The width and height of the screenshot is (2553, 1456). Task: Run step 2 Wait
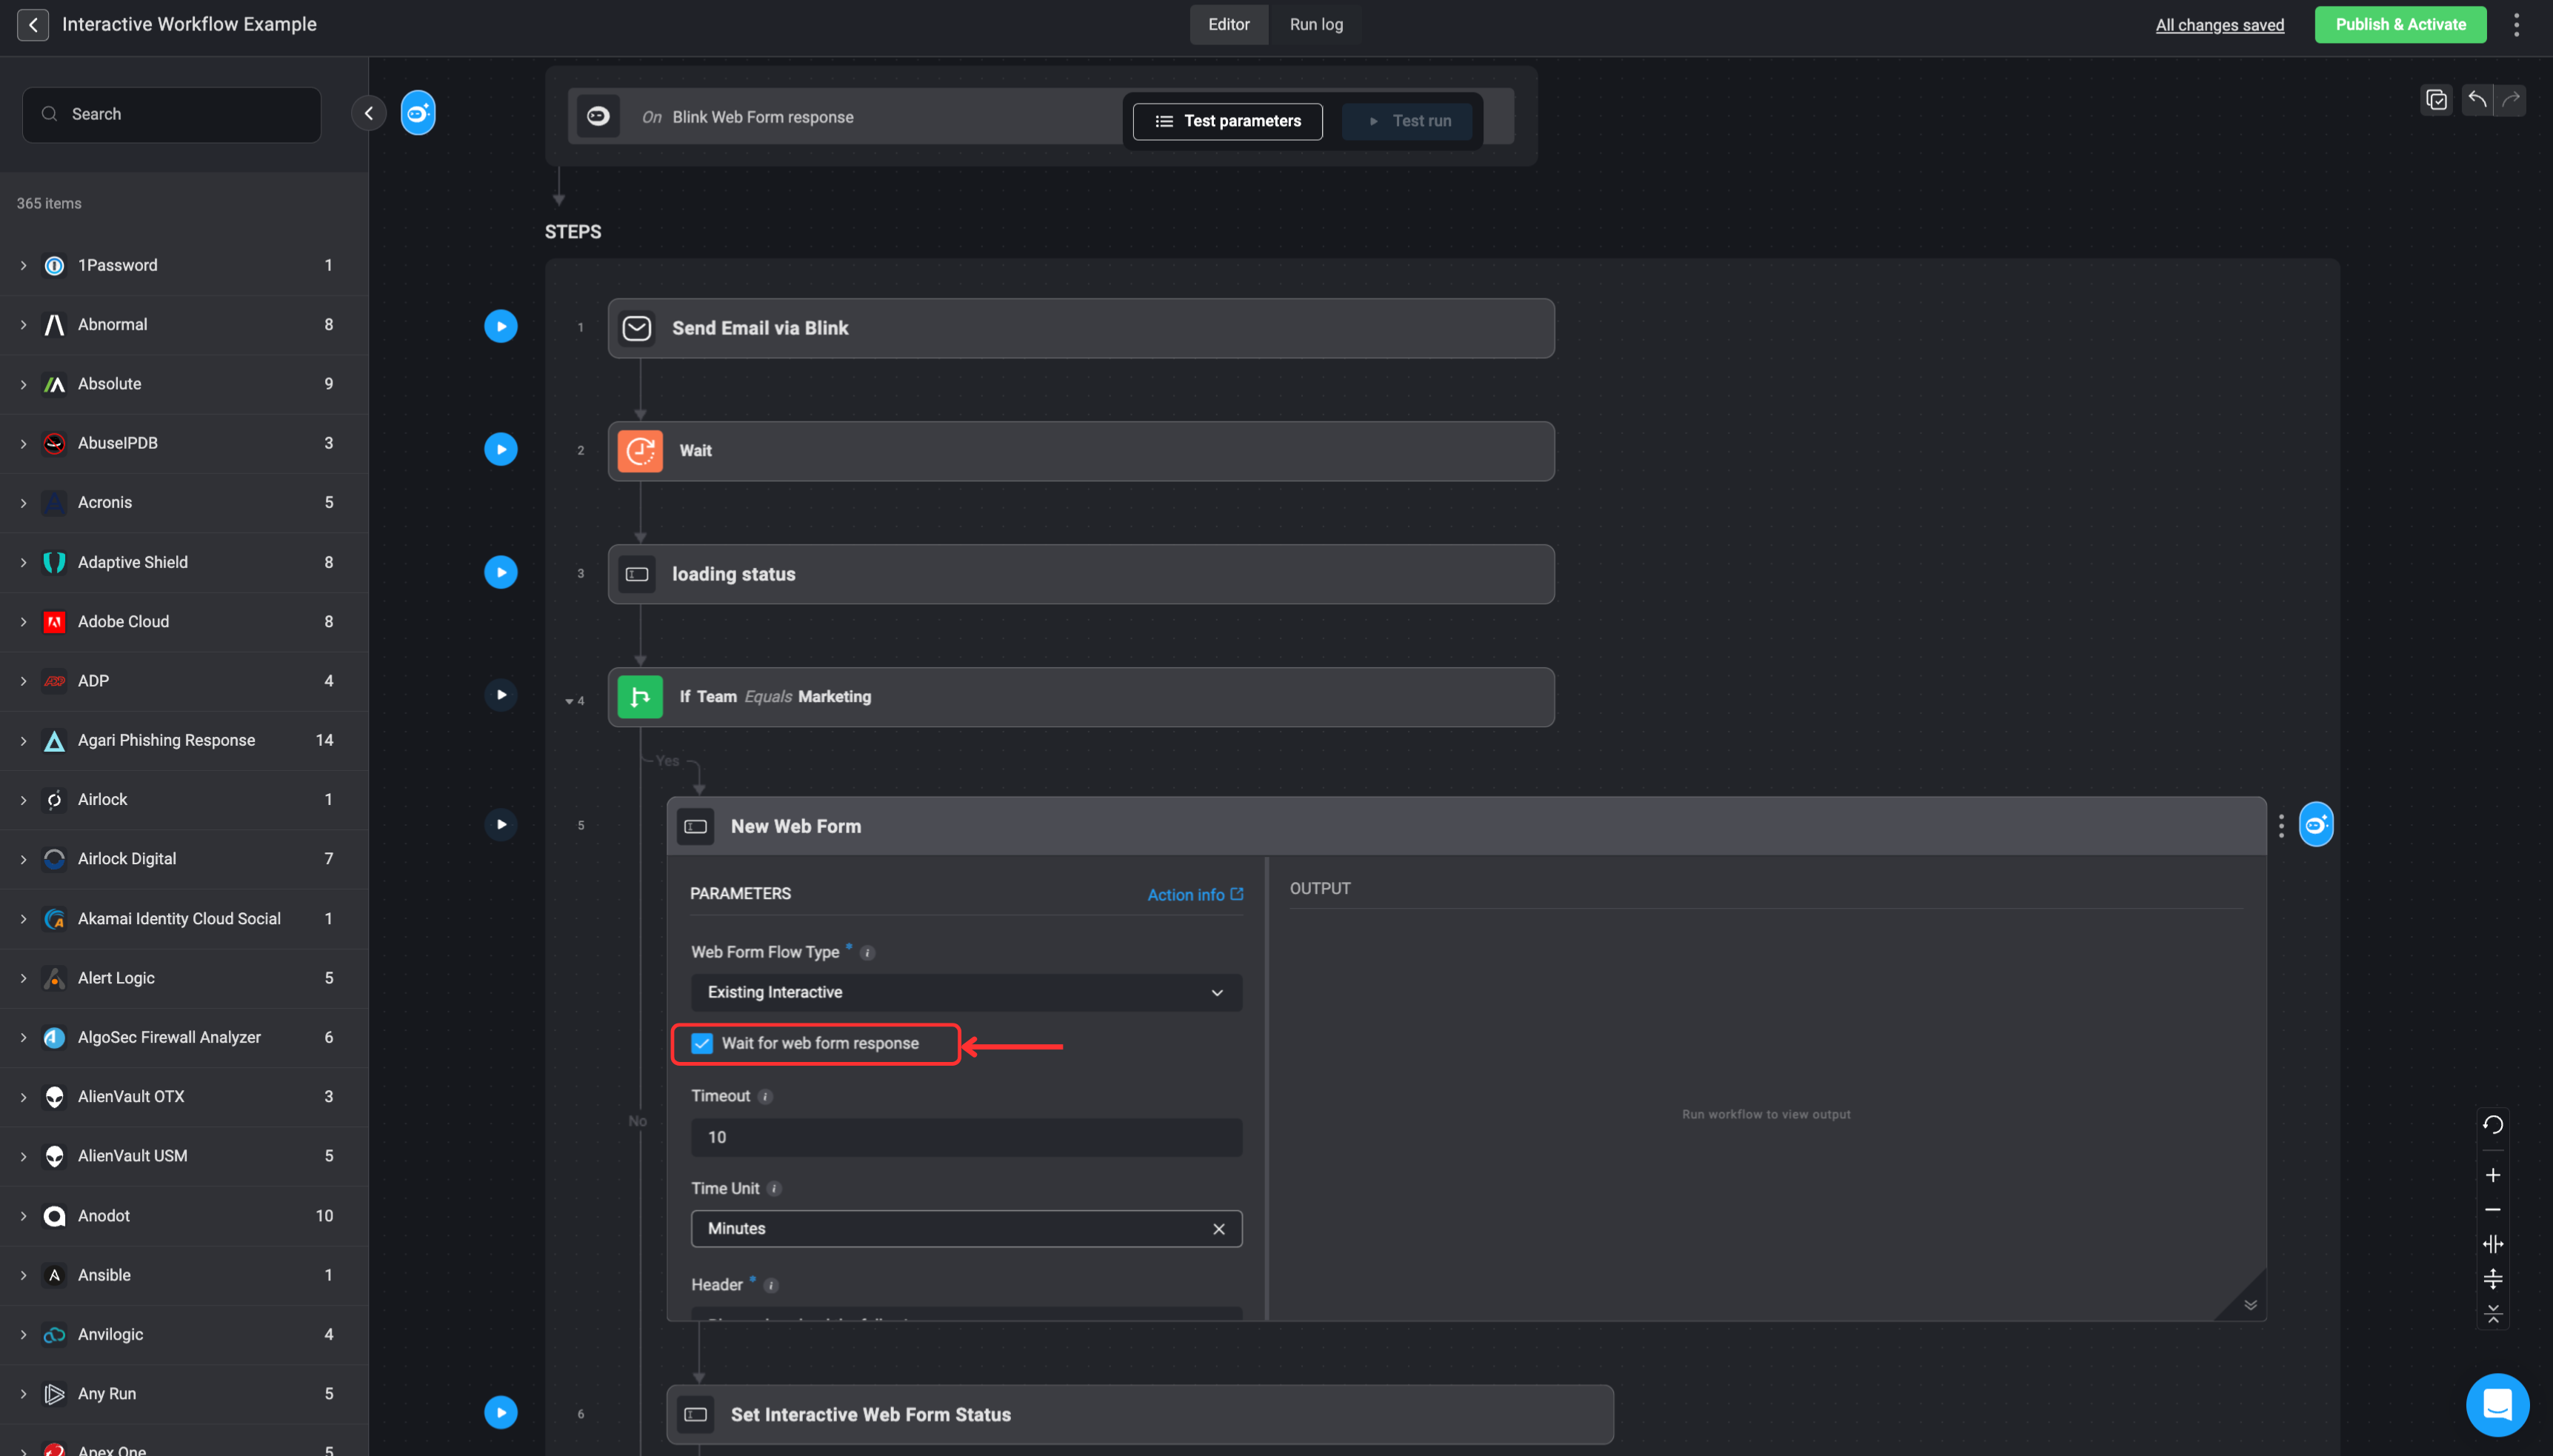(x=501, y=449)
